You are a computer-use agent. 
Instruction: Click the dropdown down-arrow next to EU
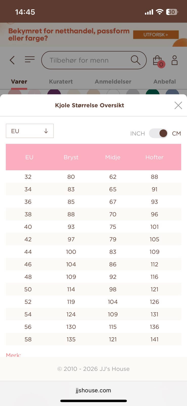tap(46, 131)
